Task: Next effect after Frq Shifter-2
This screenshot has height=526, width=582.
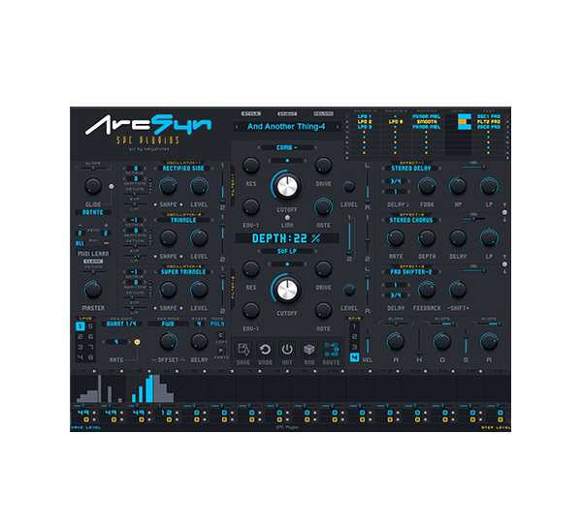Action: click(x=439, y=271)
